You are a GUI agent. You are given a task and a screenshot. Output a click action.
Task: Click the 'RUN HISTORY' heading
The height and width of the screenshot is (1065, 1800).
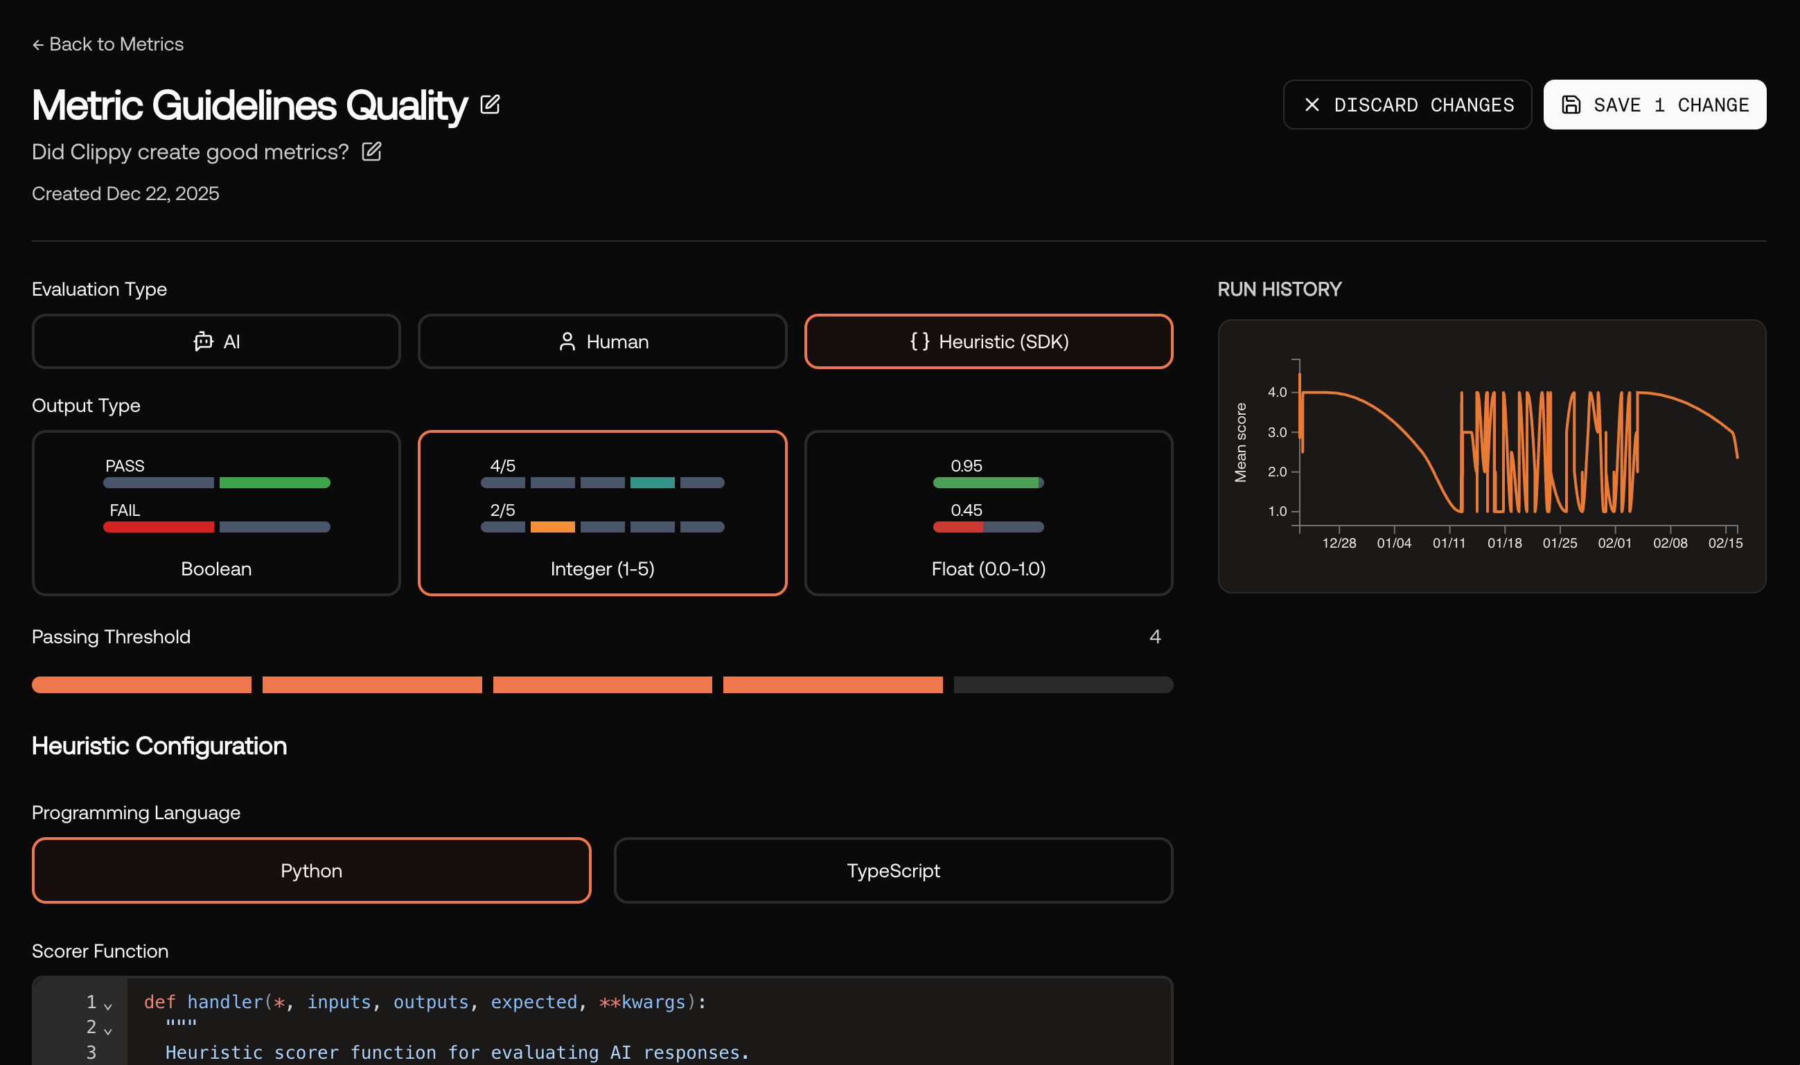click(1280, 289)
